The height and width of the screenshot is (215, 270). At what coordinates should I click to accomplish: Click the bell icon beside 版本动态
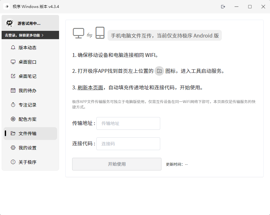[x=13, y=47]
